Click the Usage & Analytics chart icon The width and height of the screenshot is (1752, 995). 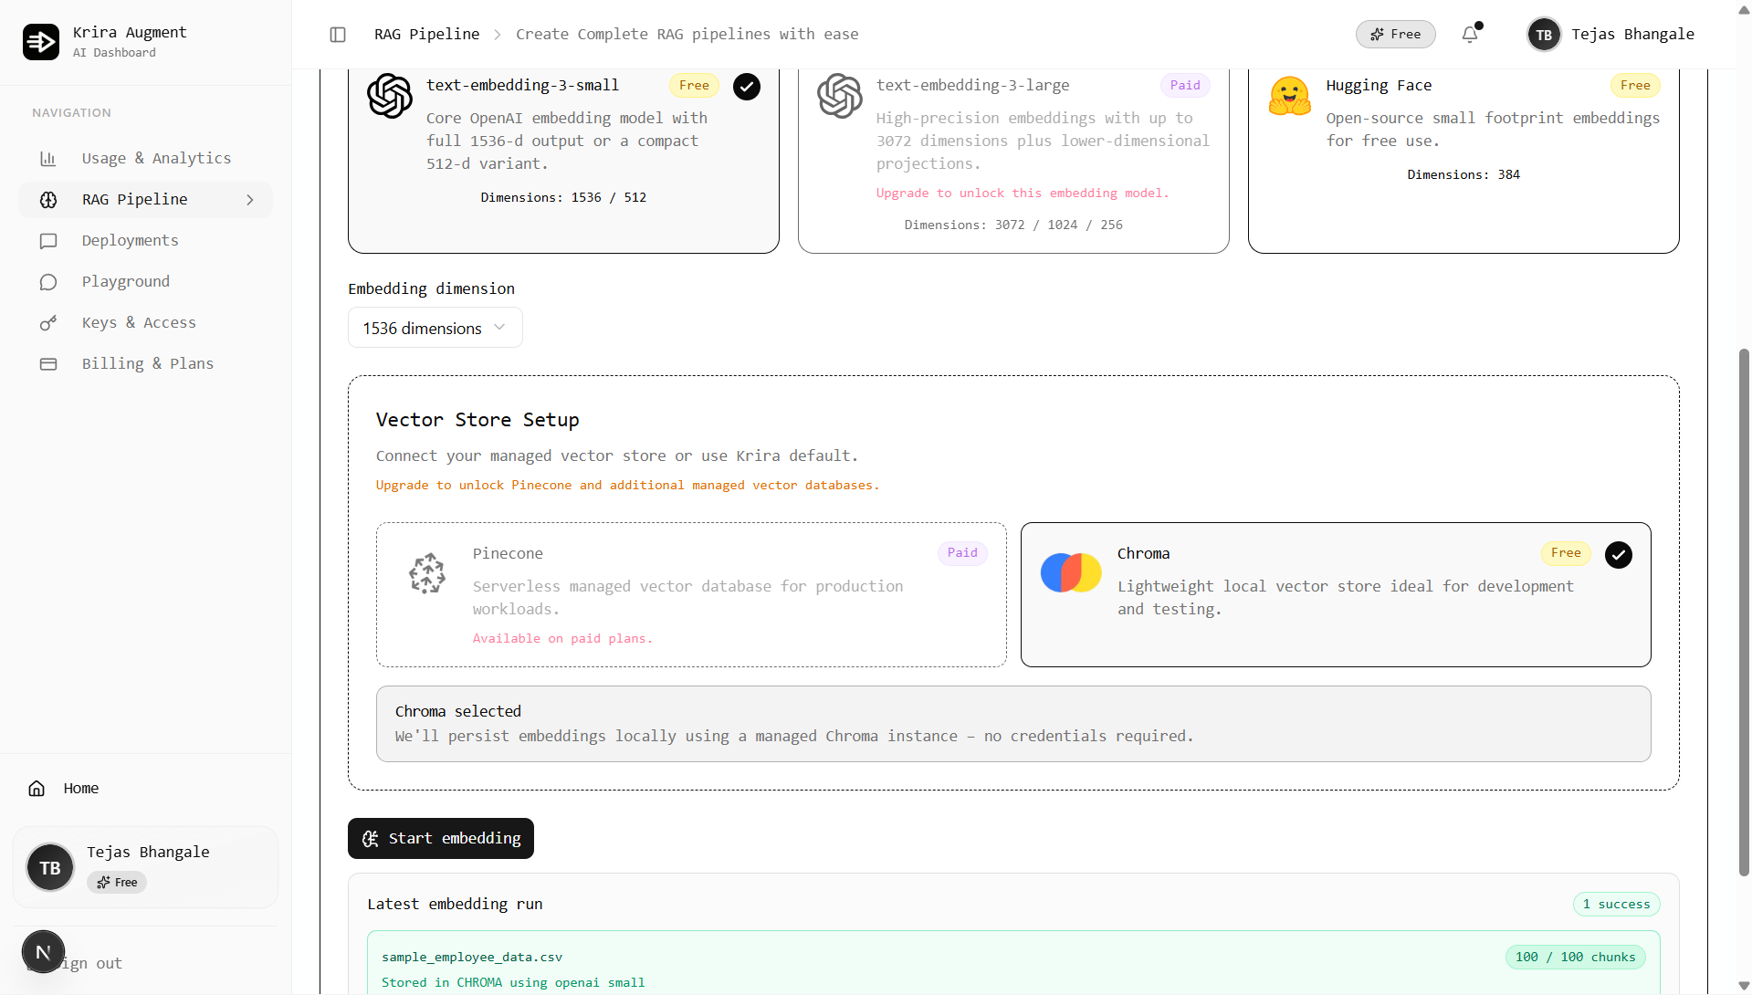(48, 159)
